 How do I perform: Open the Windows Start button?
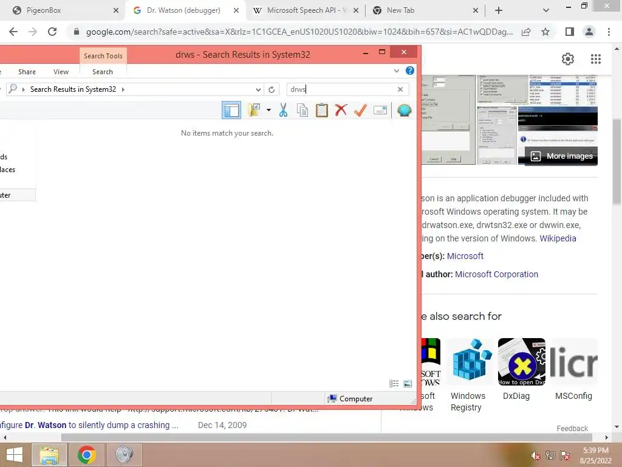[15, 455]
